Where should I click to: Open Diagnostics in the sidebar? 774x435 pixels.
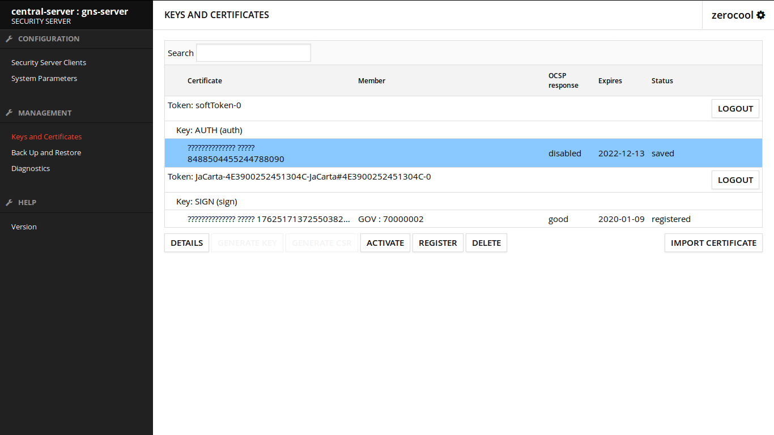pos(31,169)
